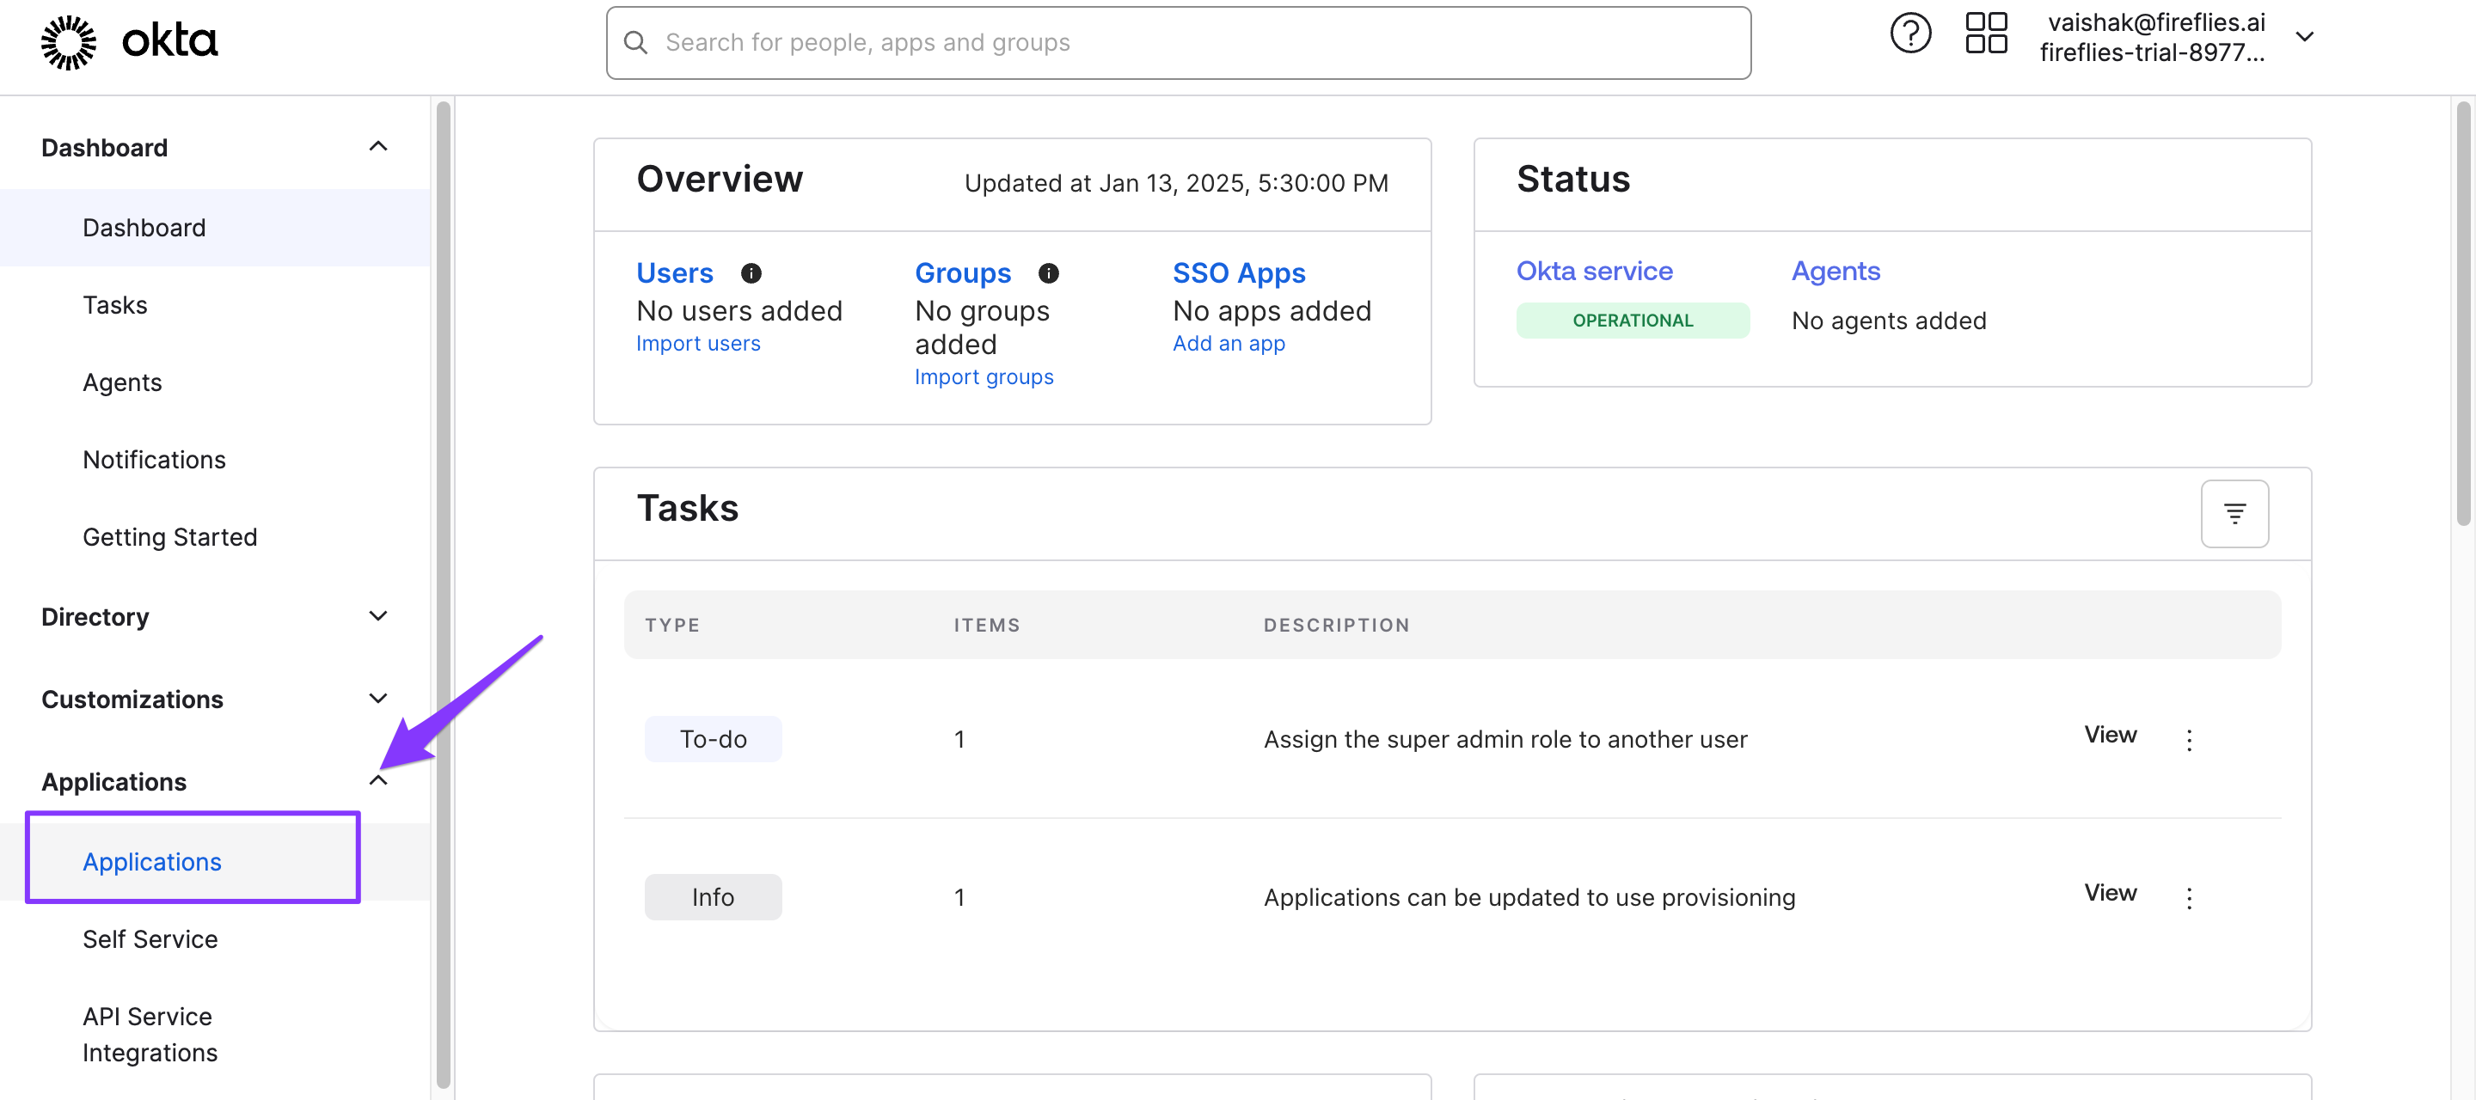The width and height of the screenshot is (2476, 1100).
Task: Click the search magnifier icon
Action: tap(635, 43)
